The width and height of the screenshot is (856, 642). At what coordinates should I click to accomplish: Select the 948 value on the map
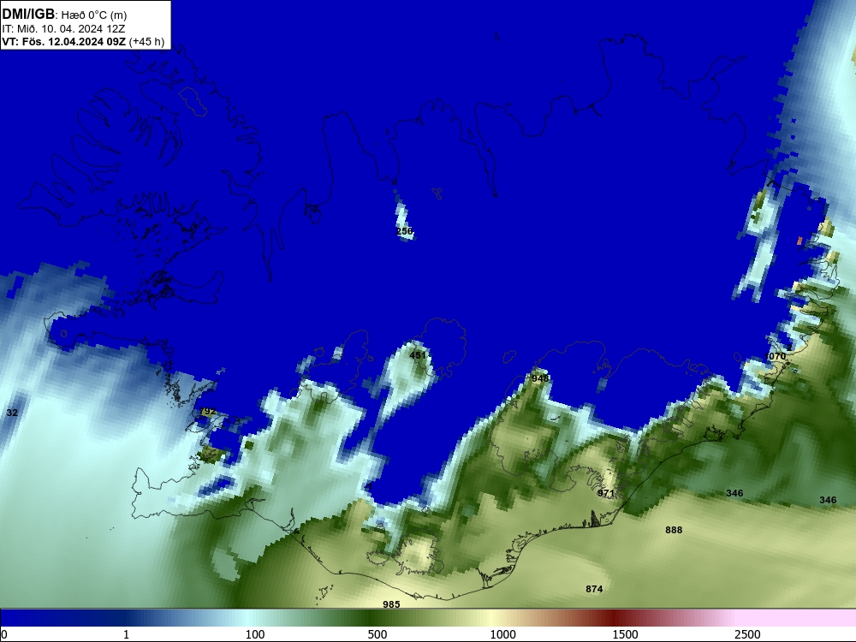[x=540, y=378]
